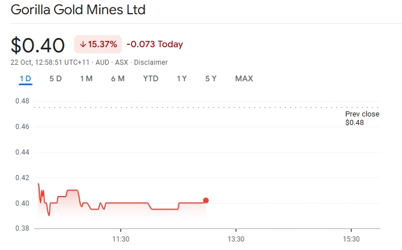This screenshot has width=402, height=250.
Task: Open the 6M chart range
Action: (x=117, y=78)
